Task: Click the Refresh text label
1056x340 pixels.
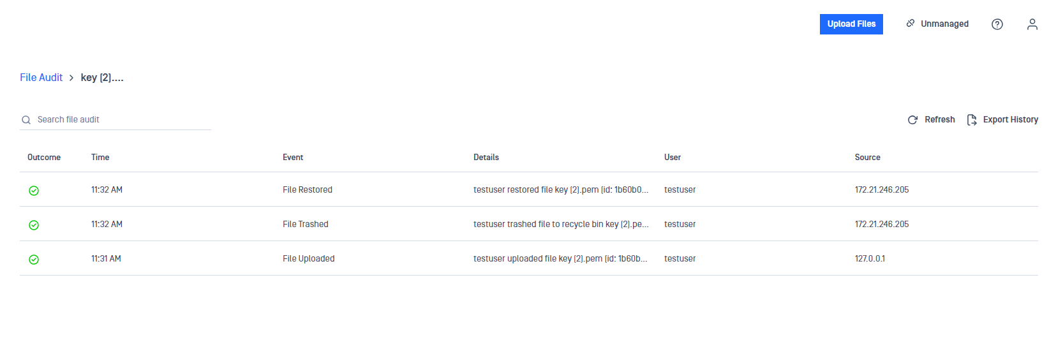Action: coord(940,119)
